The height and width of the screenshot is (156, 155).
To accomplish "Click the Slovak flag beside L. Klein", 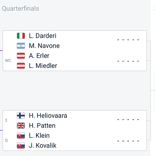I will coord(21,135).
